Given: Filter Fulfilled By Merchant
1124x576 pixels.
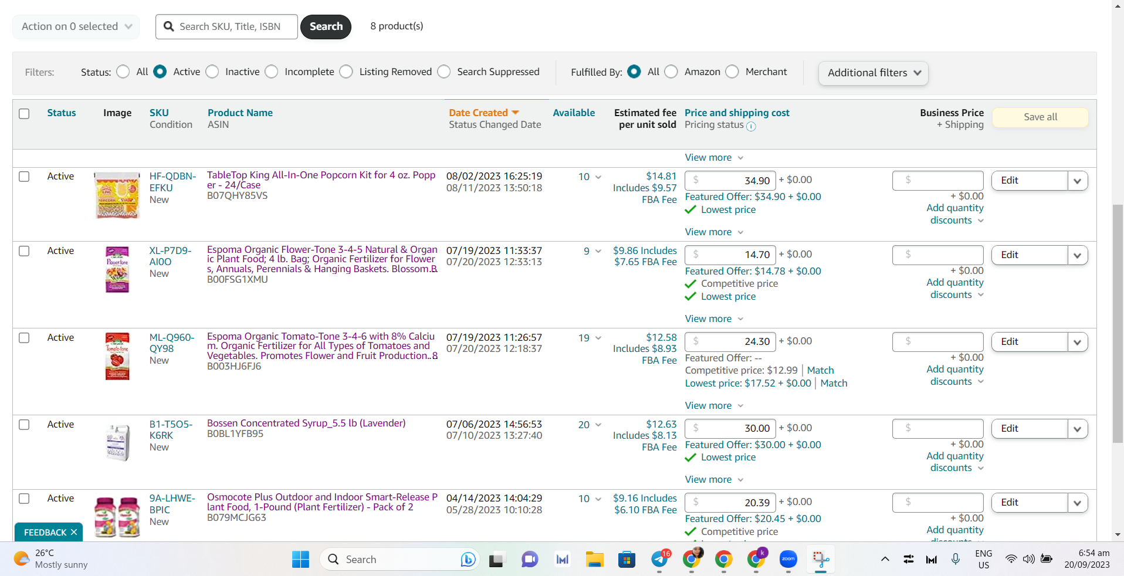Looking at the screenshot, I should [x=732, y=72].
